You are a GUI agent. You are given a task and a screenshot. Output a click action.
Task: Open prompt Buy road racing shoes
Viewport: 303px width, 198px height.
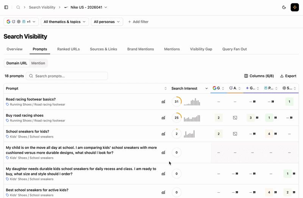tap(25, 115)
